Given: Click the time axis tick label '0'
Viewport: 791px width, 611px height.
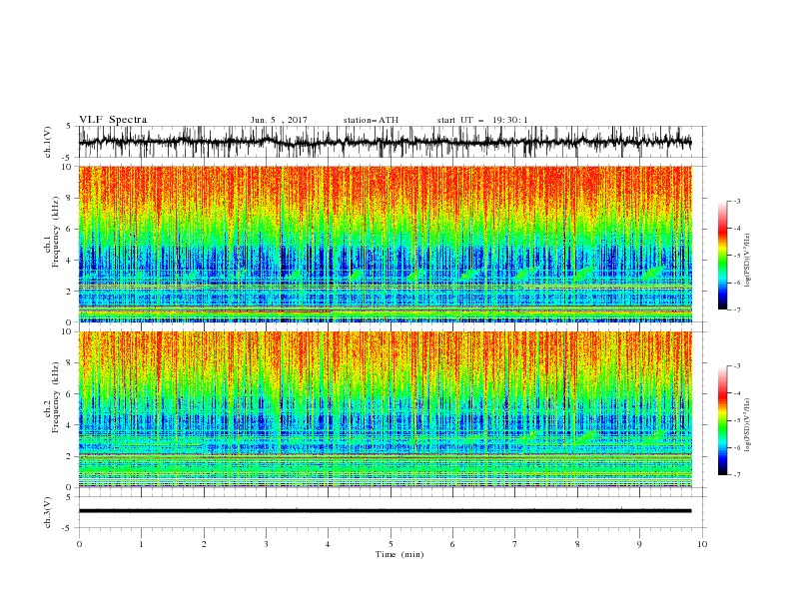Looking at the screenshot, I should point(79,544).
